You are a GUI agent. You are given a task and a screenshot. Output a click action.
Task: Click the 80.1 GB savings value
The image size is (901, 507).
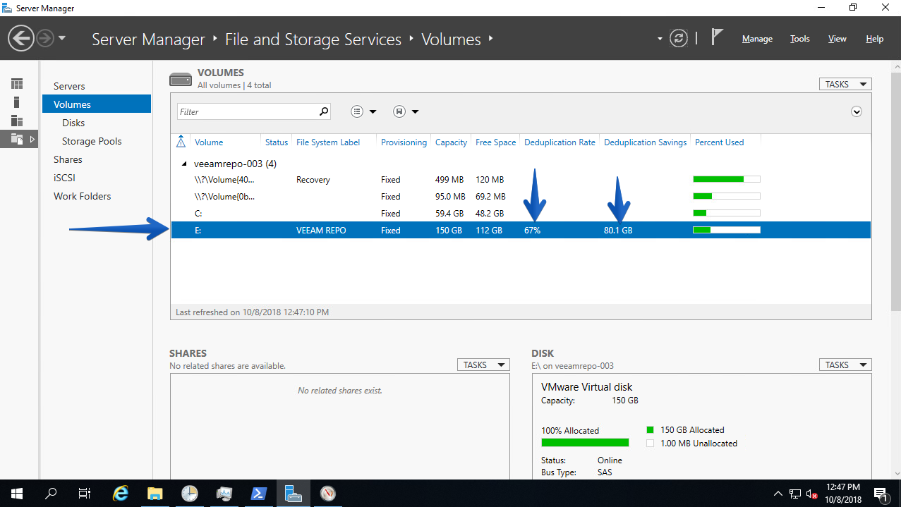tap(618, 231)
